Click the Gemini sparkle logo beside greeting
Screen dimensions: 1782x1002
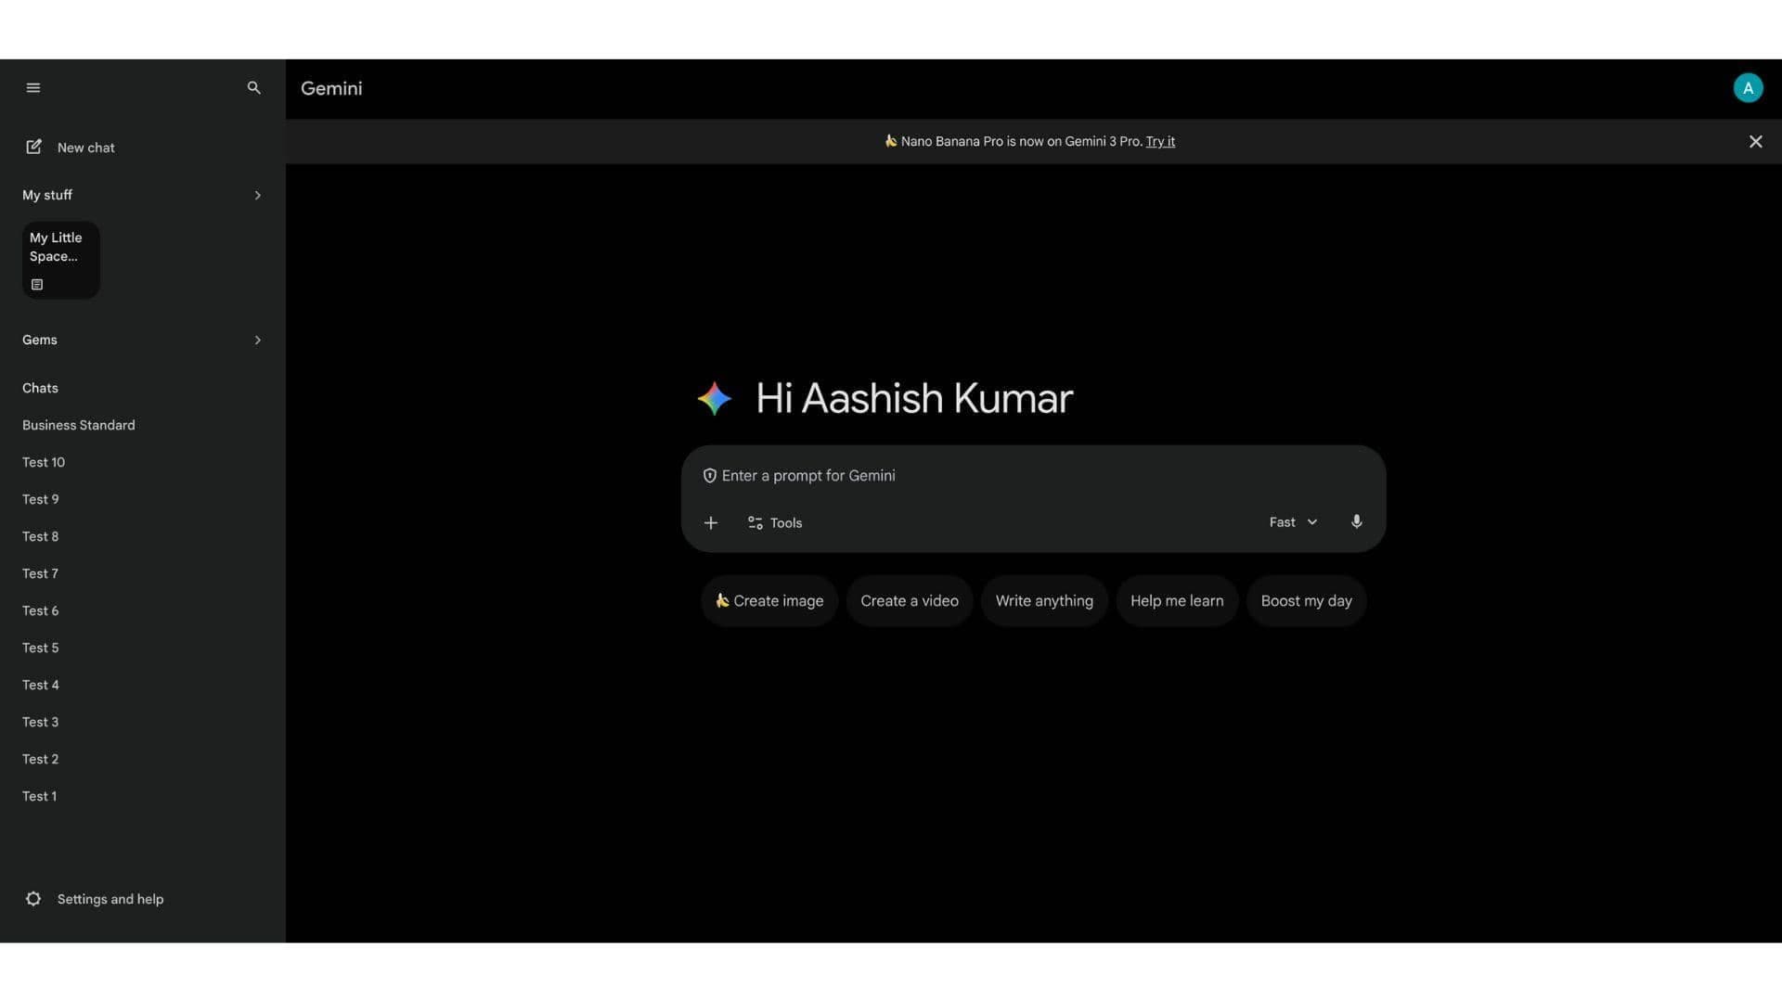click(x=715, y=399)
